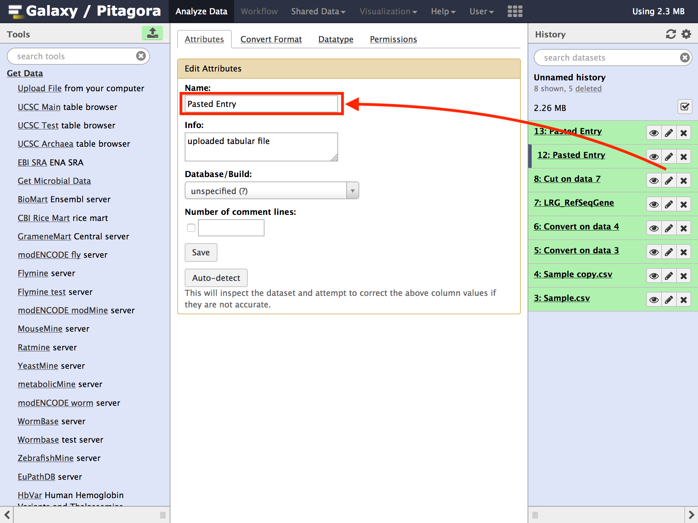Open the grid apps icon in top bar
The image size is (698, 523).
(515, 11)
